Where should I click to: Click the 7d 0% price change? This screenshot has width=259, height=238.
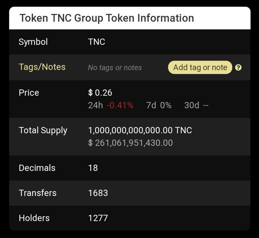coord(159,105)
